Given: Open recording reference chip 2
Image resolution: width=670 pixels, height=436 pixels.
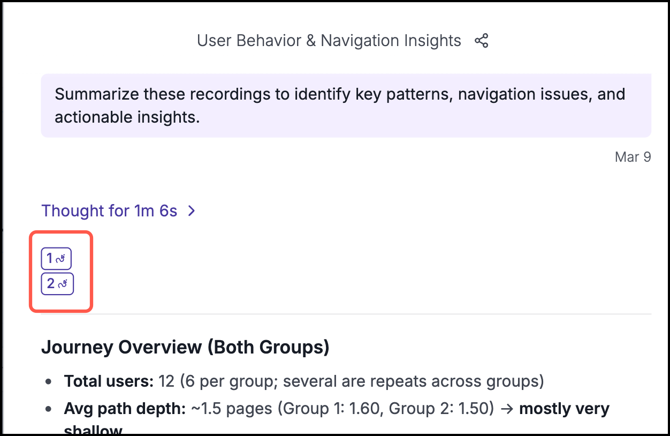Looking at the screenshot, I should point(57,284).
